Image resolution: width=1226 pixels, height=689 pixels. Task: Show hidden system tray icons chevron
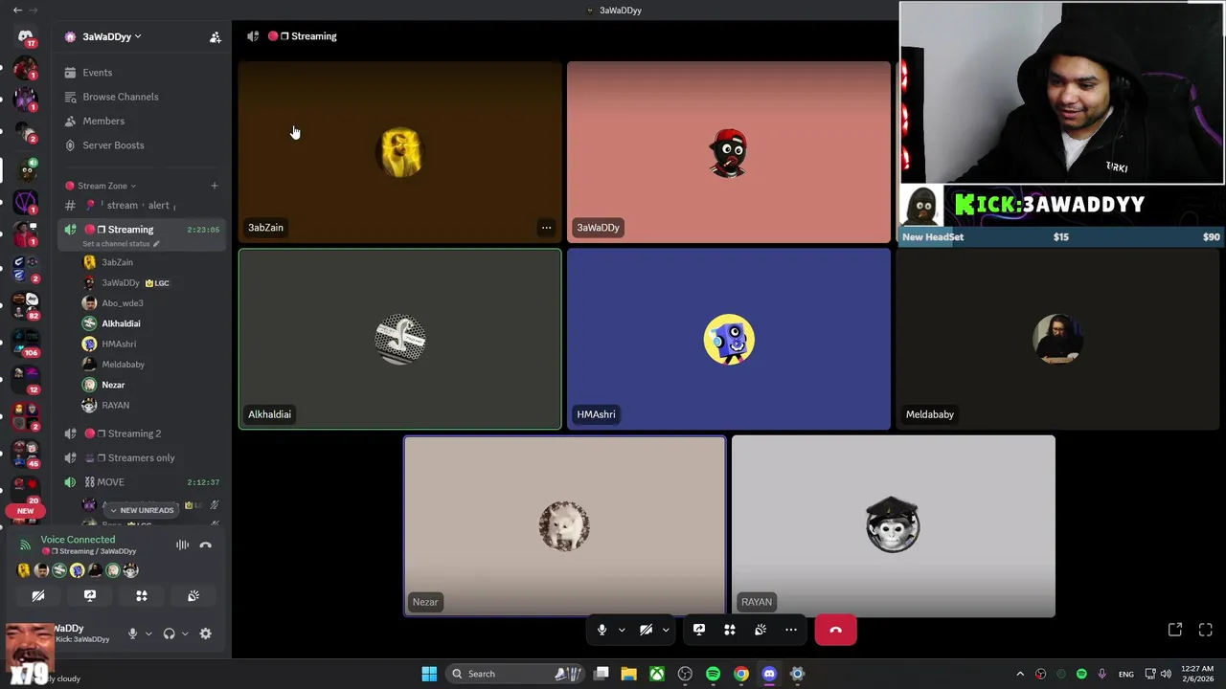1020,674
